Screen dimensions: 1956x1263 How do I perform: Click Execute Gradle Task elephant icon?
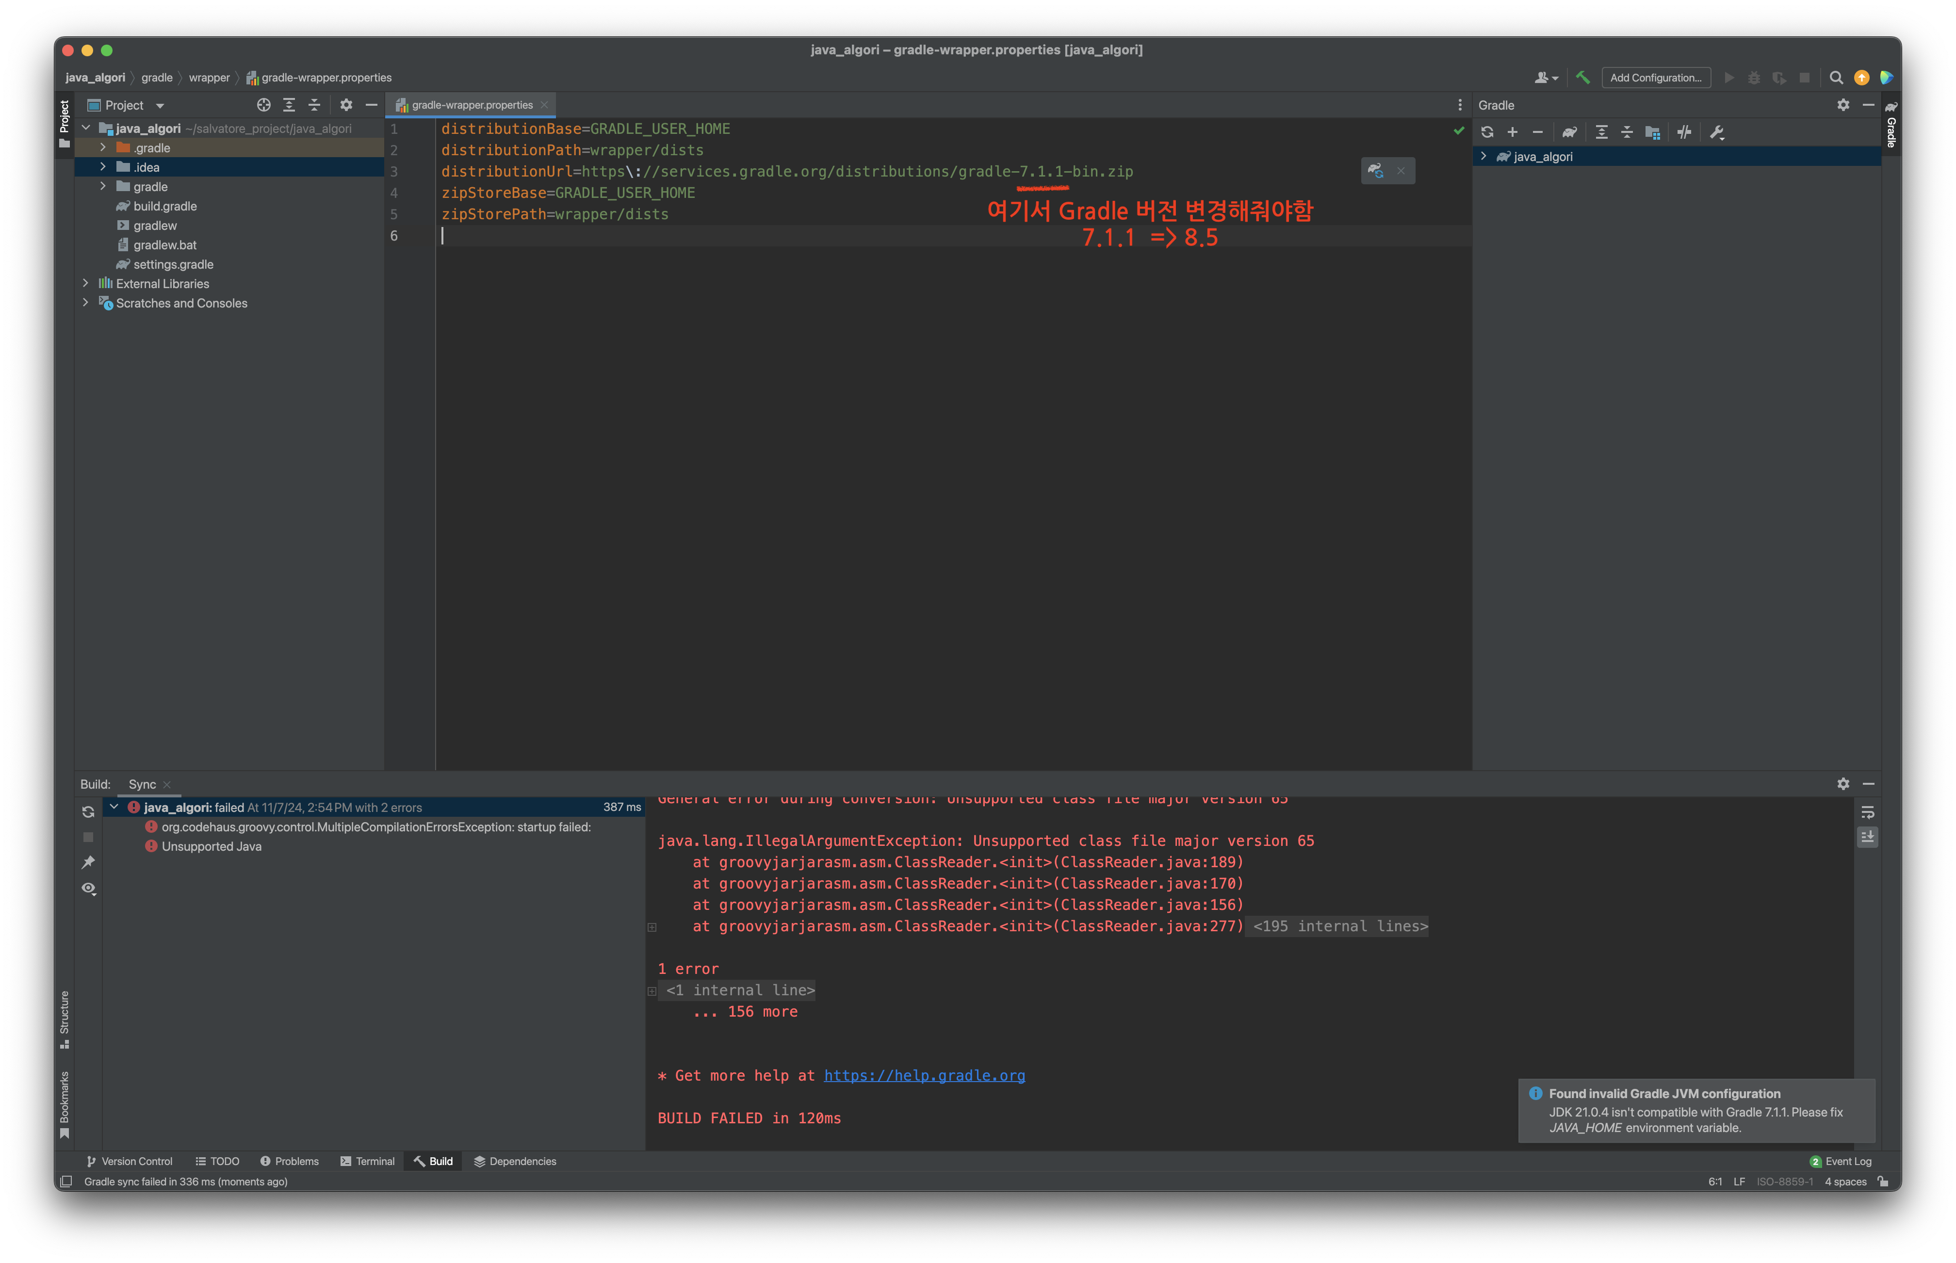[x=1569, y=132]
